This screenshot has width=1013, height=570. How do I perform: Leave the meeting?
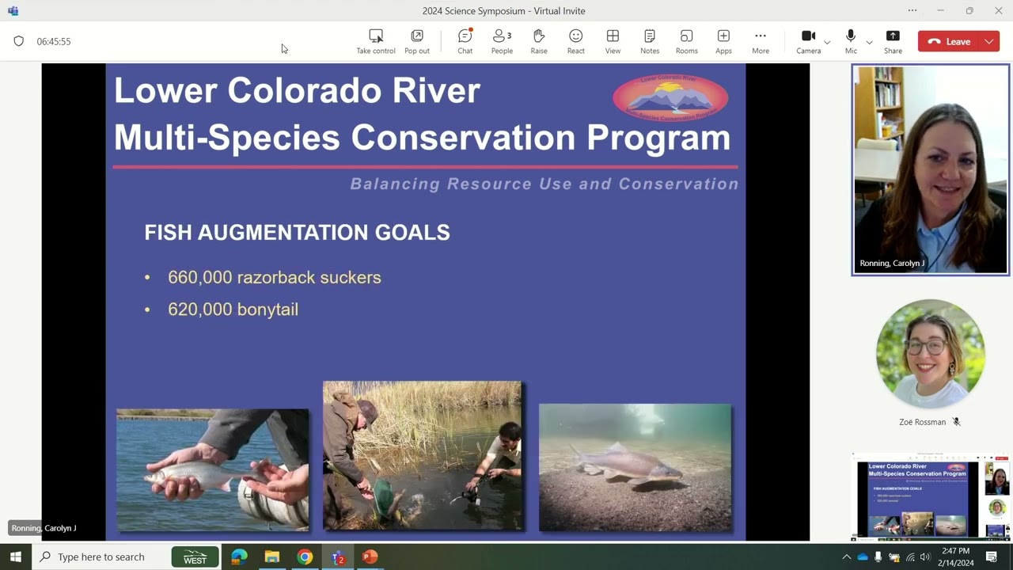(x=949, y=41)
